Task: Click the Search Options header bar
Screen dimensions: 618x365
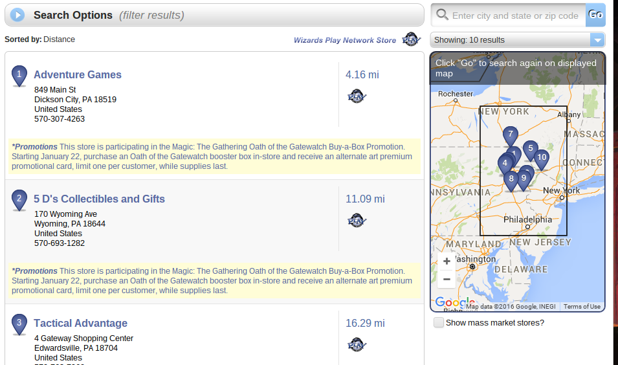Action: [x=214, y=15]
